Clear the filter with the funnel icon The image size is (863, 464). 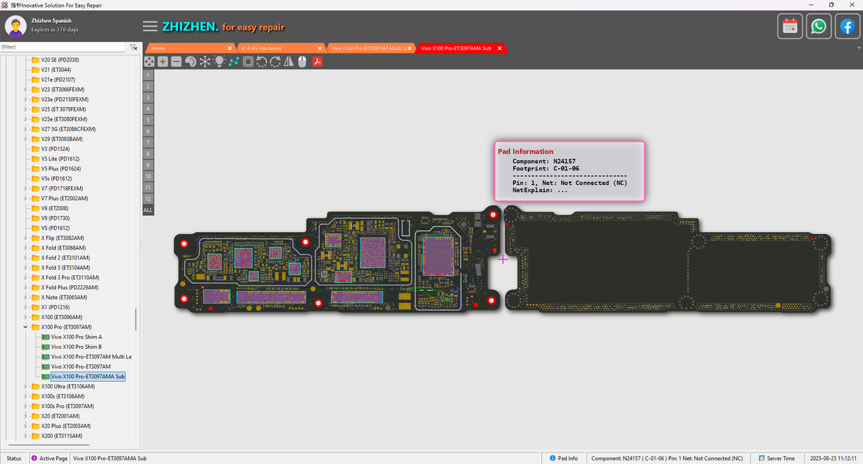[x=133, y=47]
